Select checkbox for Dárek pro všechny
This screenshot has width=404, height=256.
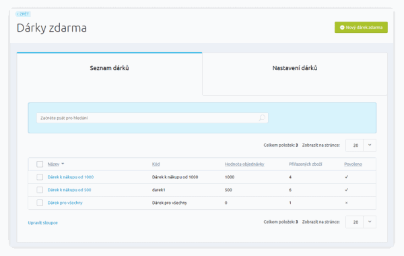coord(40,203)
